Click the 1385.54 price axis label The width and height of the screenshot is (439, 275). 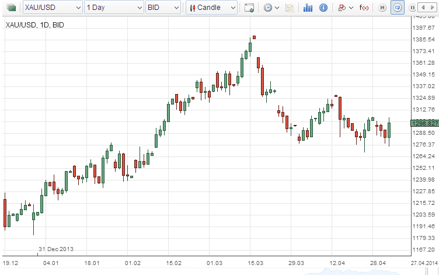coord(424,39)
